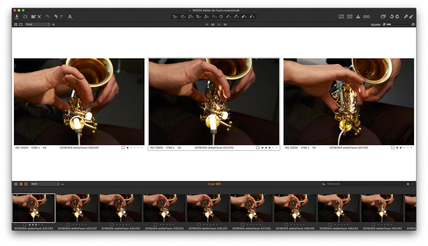Tick color tag checkbox for atelierFaust-428.CR2

[123, 148]
